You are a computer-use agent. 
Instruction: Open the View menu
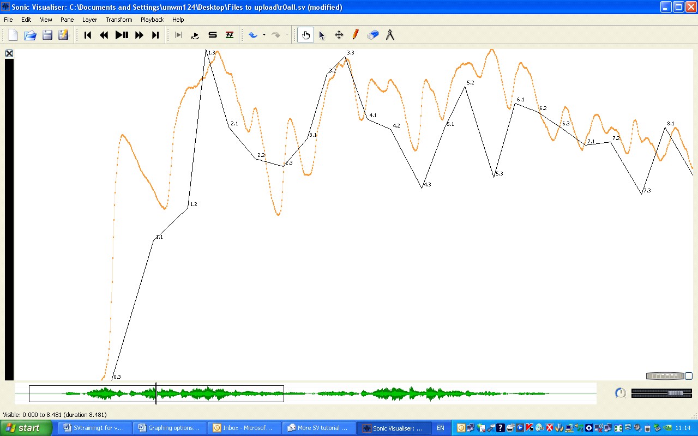pos(46,20)
